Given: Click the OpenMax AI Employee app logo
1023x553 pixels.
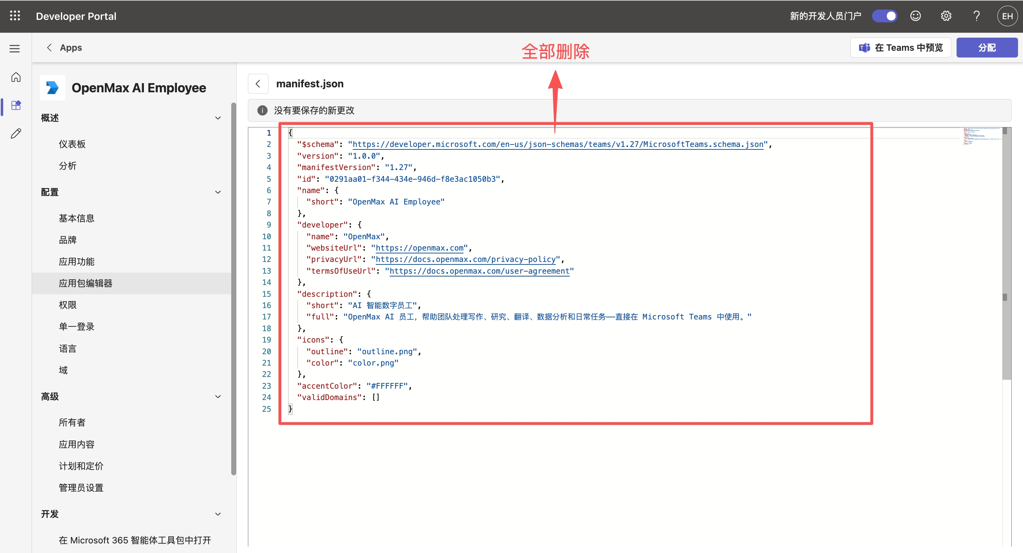Looking at the screenshot, I should click(x=53, y=87).
